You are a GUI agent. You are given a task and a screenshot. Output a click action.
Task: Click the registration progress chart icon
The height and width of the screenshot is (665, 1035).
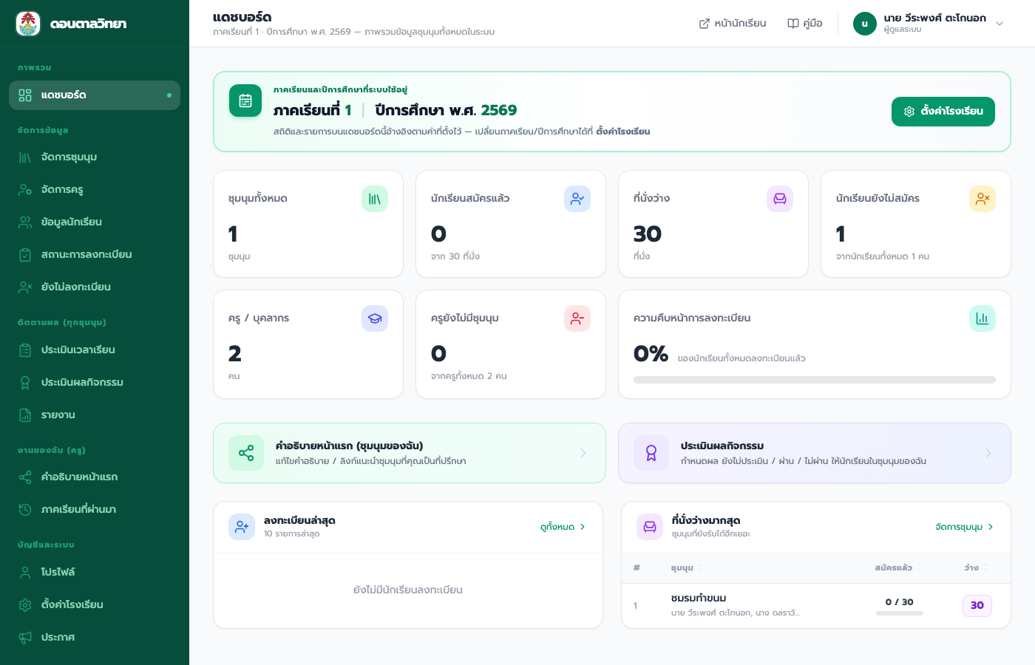coord(983,318)
